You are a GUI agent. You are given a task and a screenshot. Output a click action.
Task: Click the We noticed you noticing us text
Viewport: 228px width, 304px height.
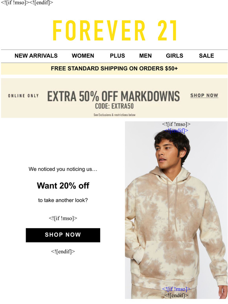tap(63, 169)
